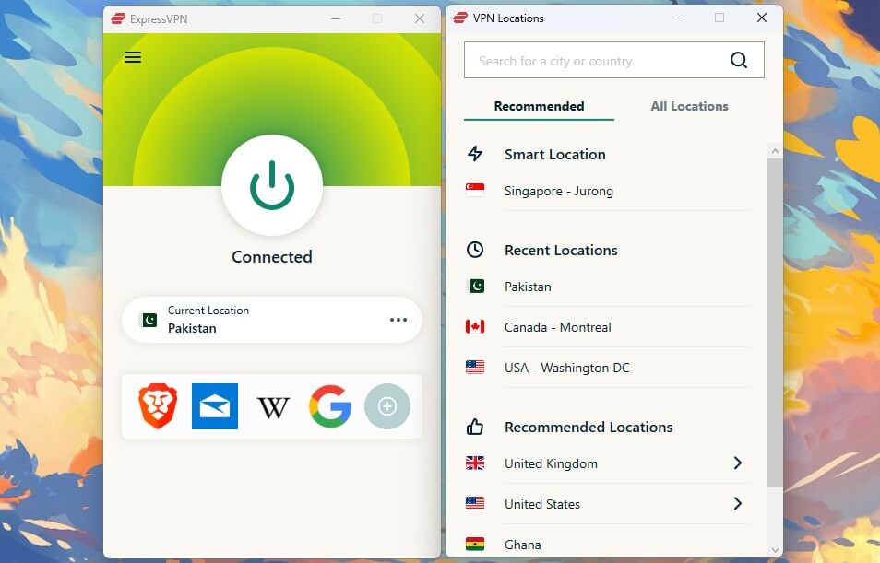Open the Google shortcut
This screenshot has height=563, width=880.
(330, 406)
